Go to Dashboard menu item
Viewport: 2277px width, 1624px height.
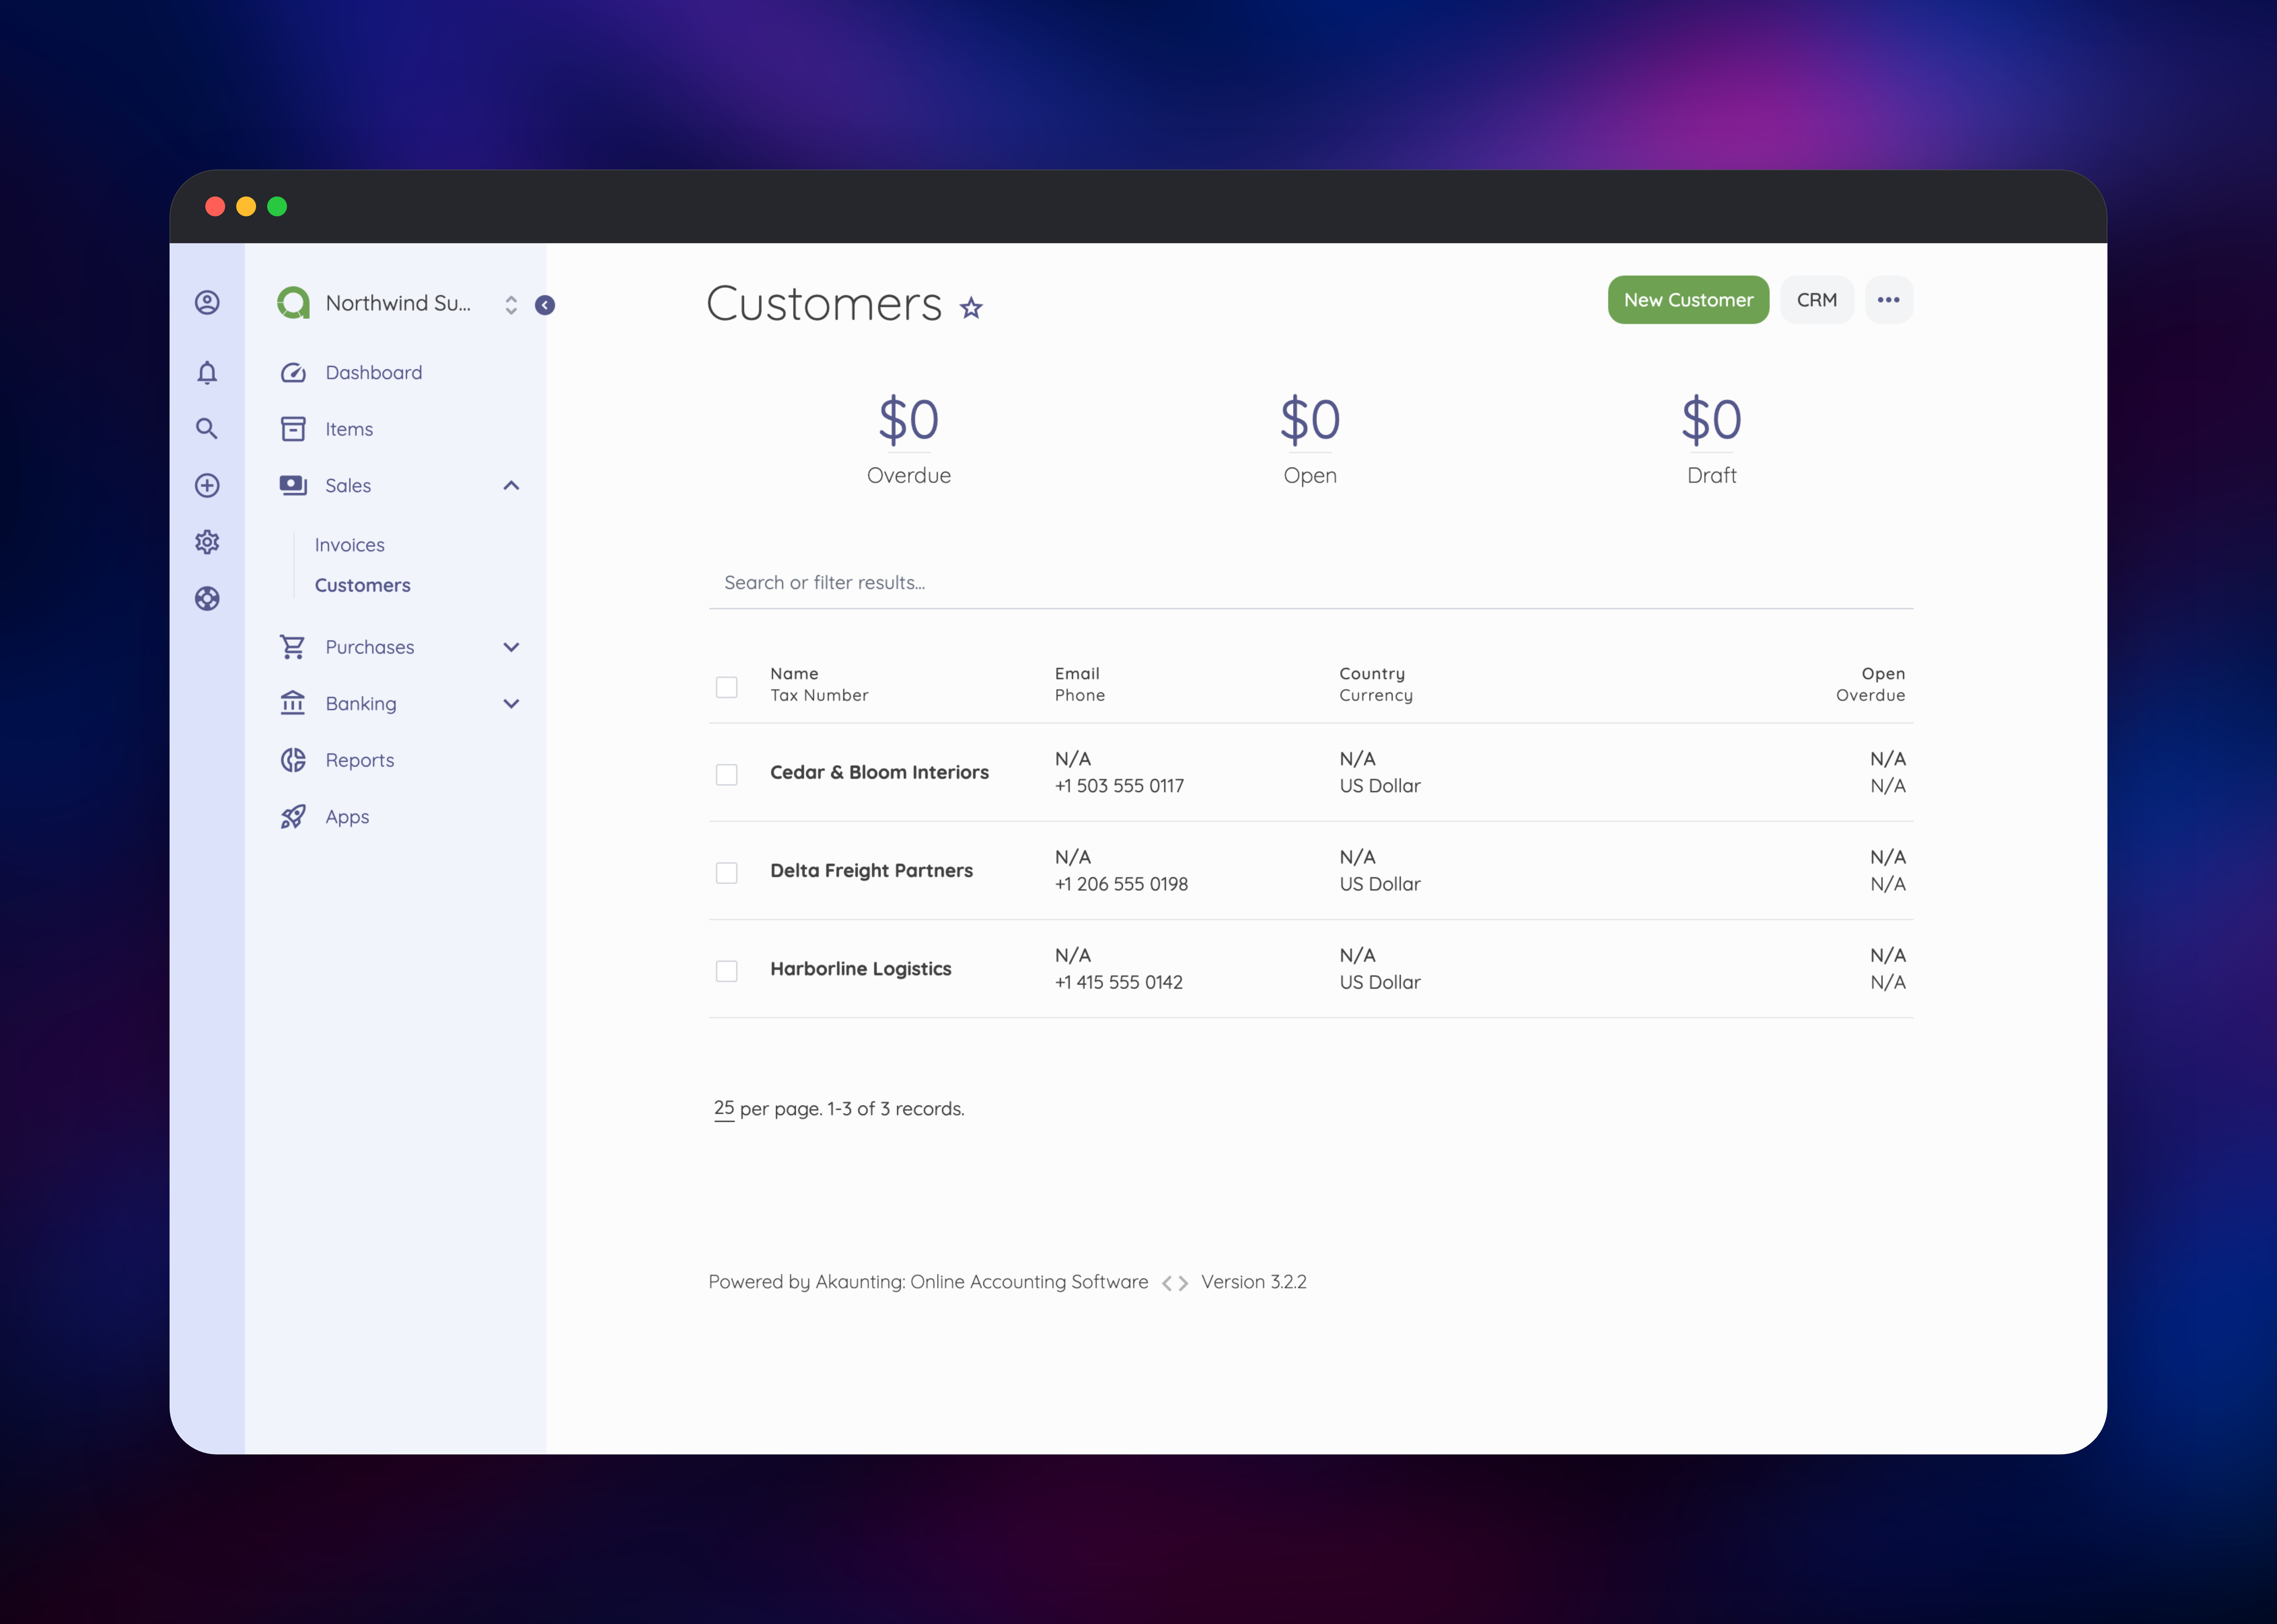click(374, 373)
